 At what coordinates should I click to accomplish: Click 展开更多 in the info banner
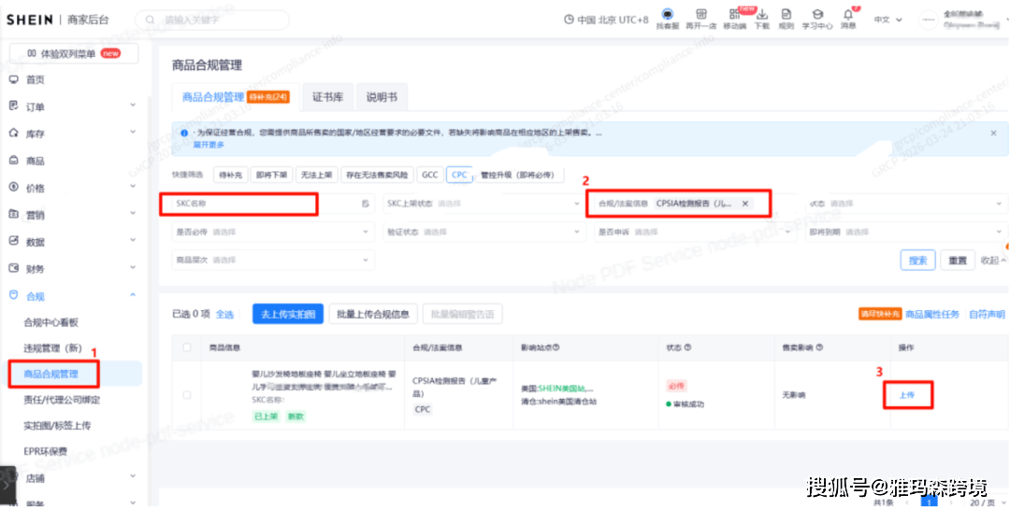pos(209,145)
